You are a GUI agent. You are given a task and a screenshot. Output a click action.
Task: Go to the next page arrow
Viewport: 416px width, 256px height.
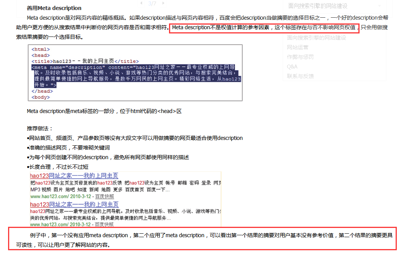[164, 3]
